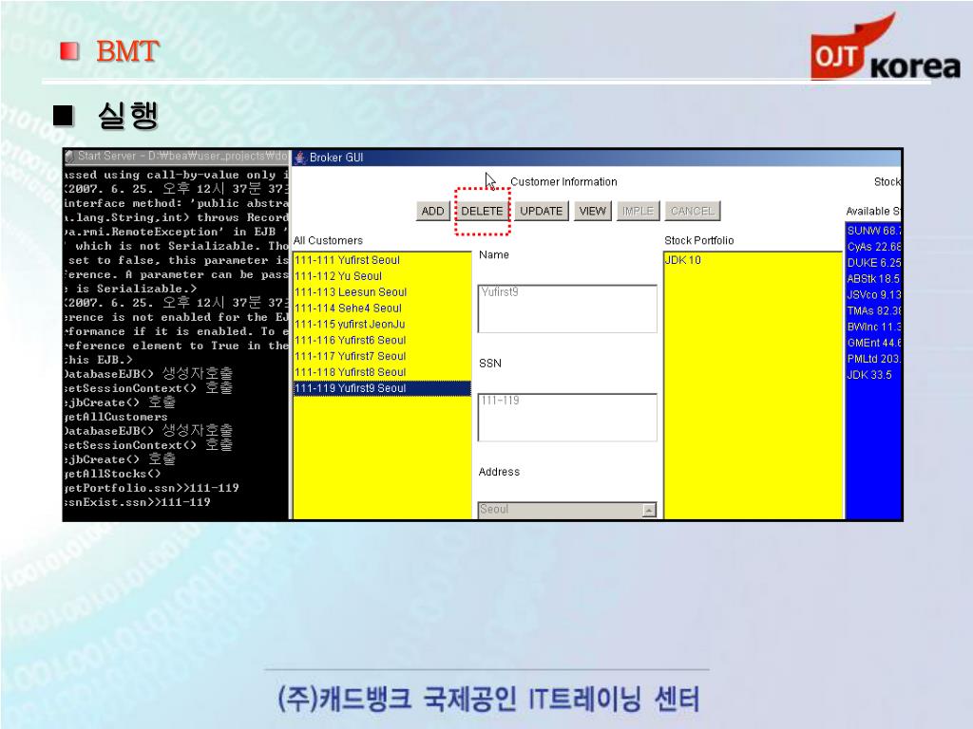Select customer 111-113 Leesun Seoul

click(x=382, y=292)
